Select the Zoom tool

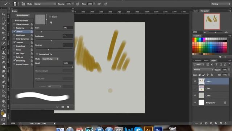(x=3, y=106)
